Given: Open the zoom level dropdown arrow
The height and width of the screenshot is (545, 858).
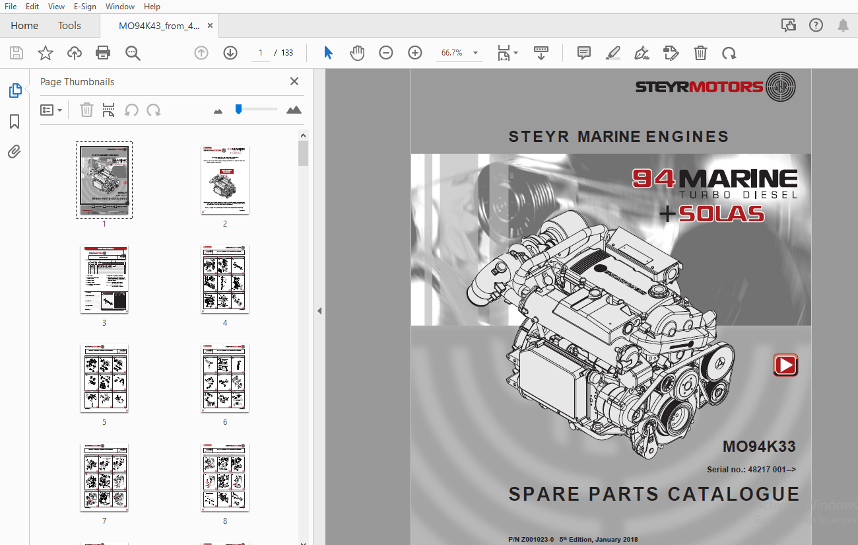Looking at the screenshot, I should tap(475, 53).
